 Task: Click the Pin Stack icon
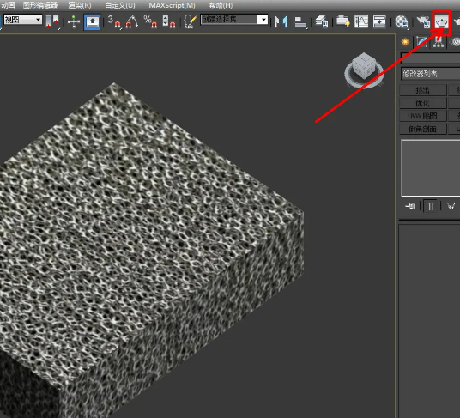tap(410, 207)
